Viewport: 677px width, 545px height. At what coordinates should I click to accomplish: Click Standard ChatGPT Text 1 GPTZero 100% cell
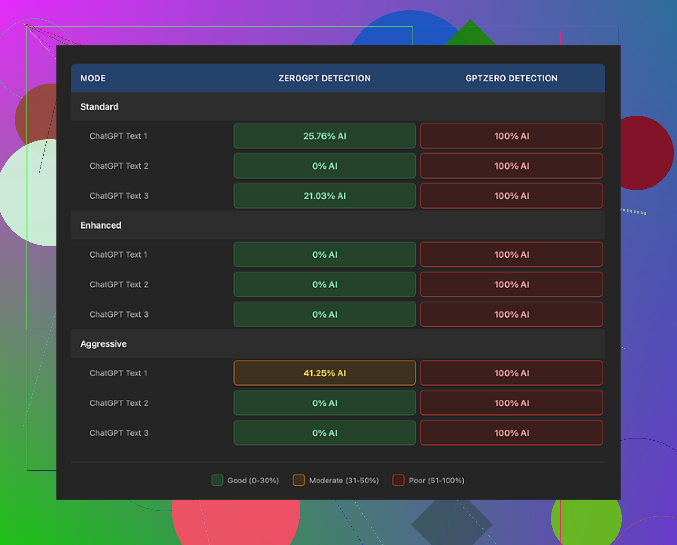pos(511,136)
